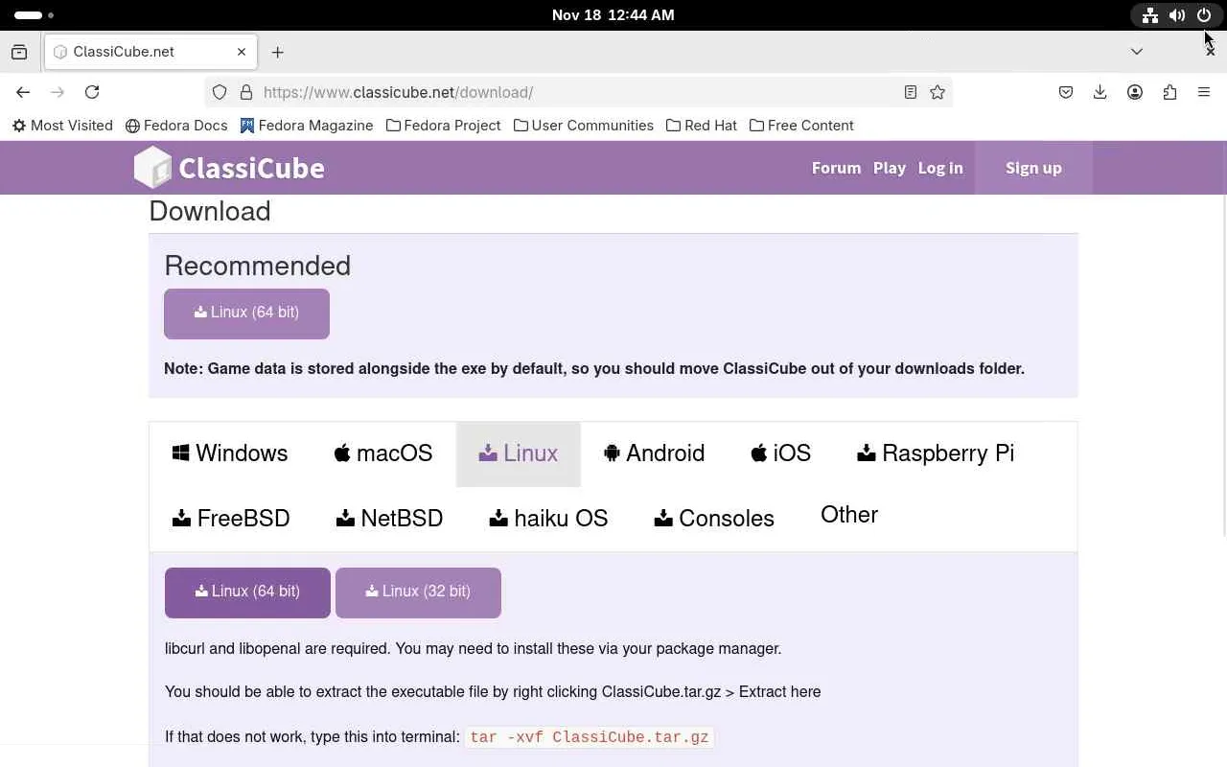
Task: Select the Linux download tab
Action: (x=519, y=453)
